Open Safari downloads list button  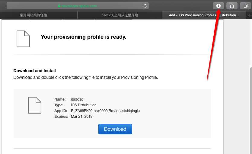coord(218,6)
